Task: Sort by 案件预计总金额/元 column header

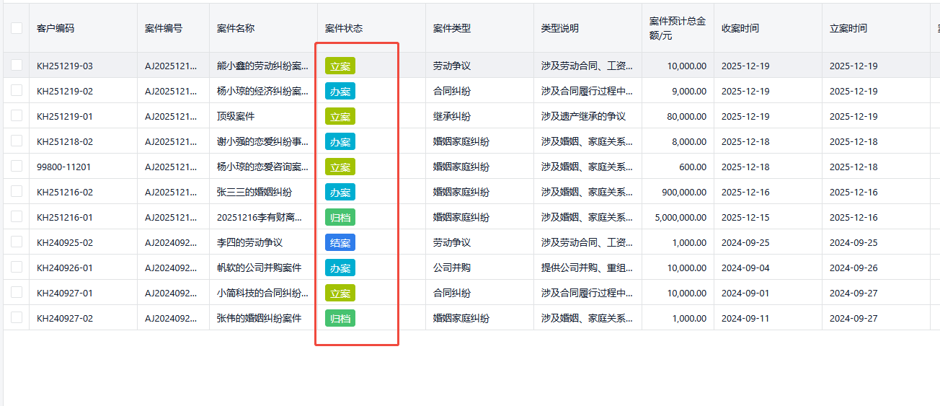Action: point(677,29)
